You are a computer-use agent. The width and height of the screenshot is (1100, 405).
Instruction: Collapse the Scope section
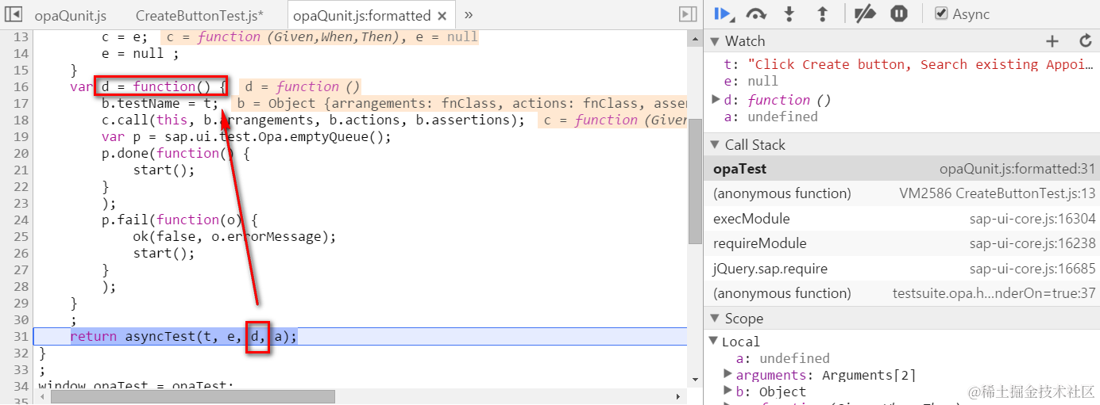(x=715, y=319)
